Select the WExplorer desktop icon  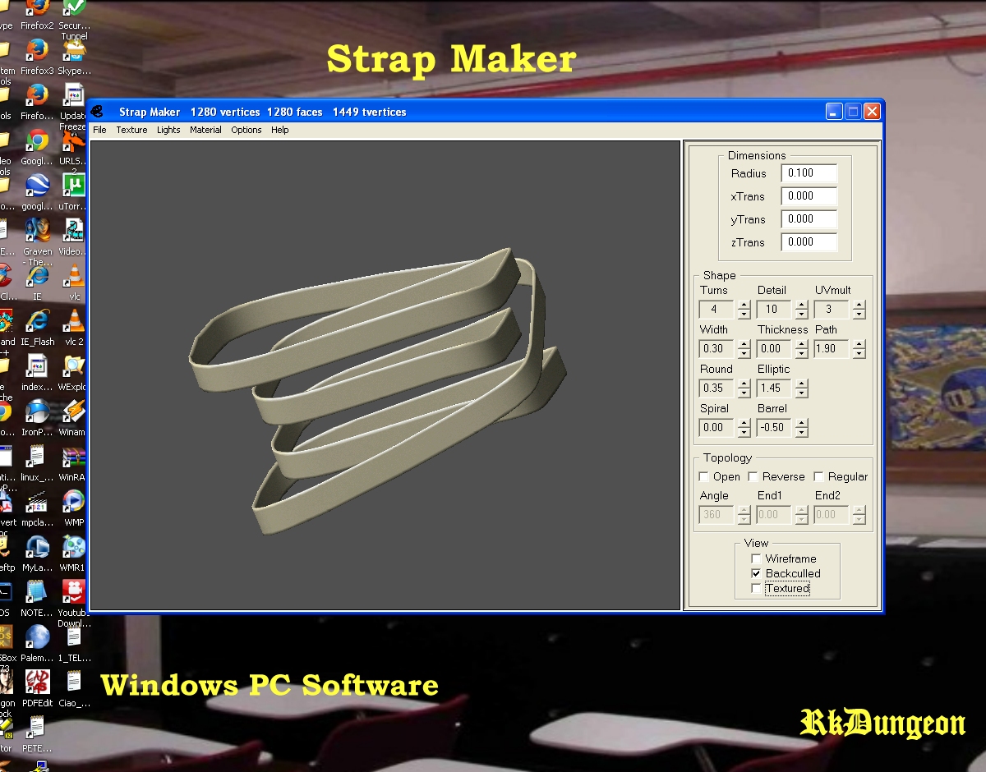(x=73, y=373)
